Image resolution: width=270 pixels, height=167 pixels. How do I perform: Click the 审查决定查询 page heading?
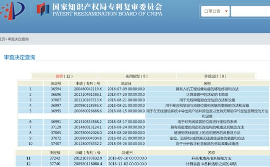click(x=20, y=57)
